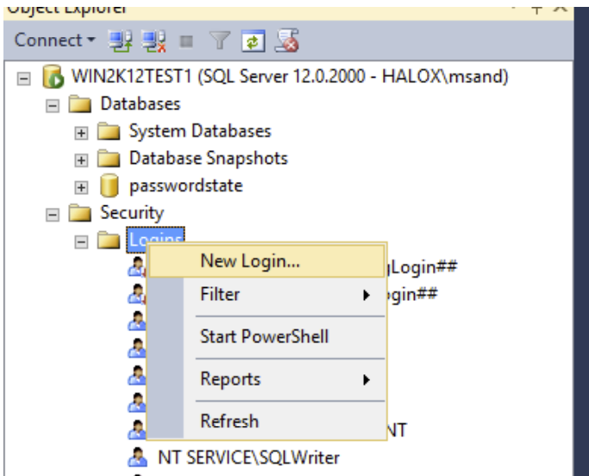This screenshot has width=589, height=476.
Task: Open the Filter submenu
Action: coord(266,294)
